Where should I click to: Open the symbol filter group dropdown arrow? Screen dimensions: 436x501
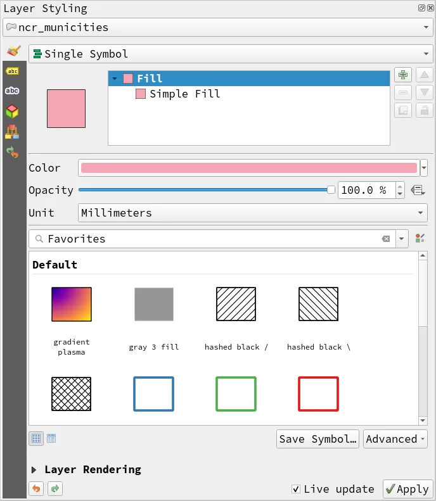coord(402,239)
